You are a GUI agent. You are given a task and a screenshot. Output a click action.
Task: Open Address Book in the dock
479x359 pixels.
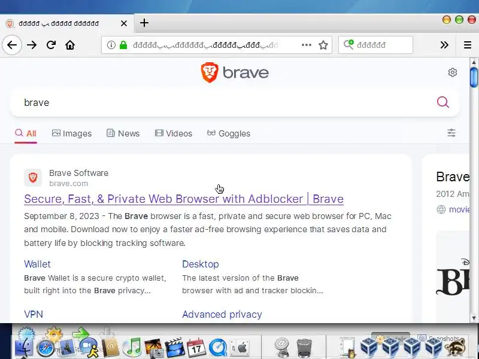coord(110,348)
